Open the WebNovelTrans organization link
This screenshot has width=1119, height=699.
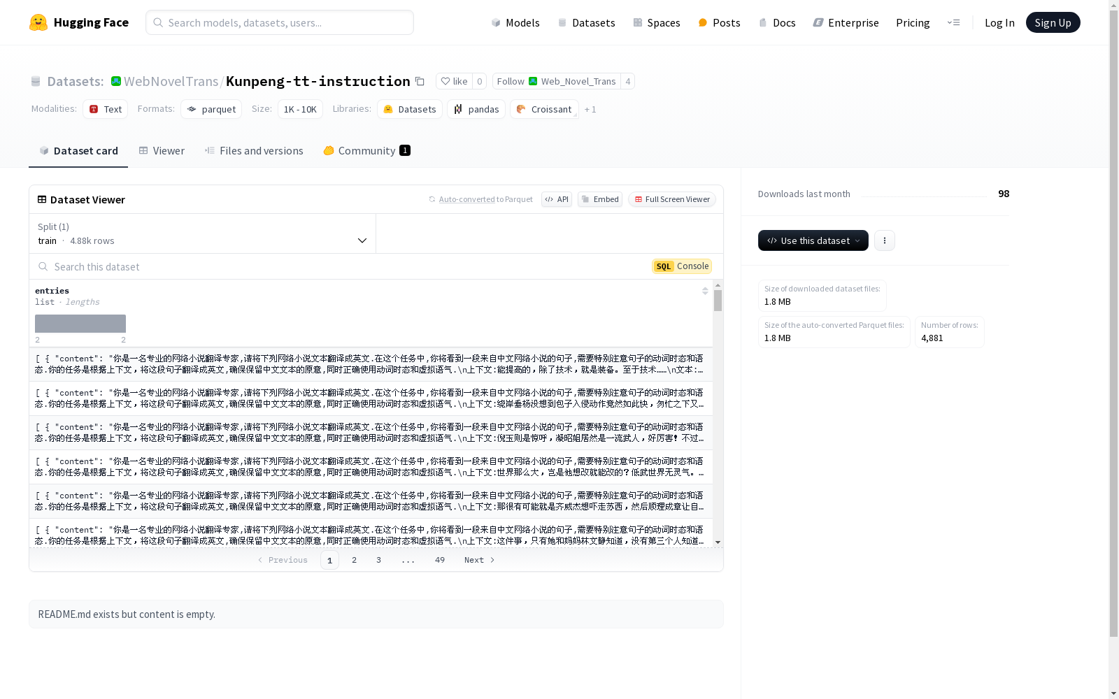(171, 81)
